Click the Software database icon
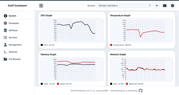Screen dimensions: 179x95 (x=5, y=30)
